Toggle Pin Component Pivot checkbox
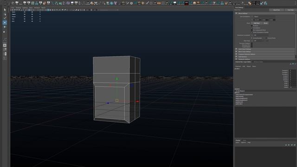The width and height of the screenshot is (297, 167). [x=252, y=30]
